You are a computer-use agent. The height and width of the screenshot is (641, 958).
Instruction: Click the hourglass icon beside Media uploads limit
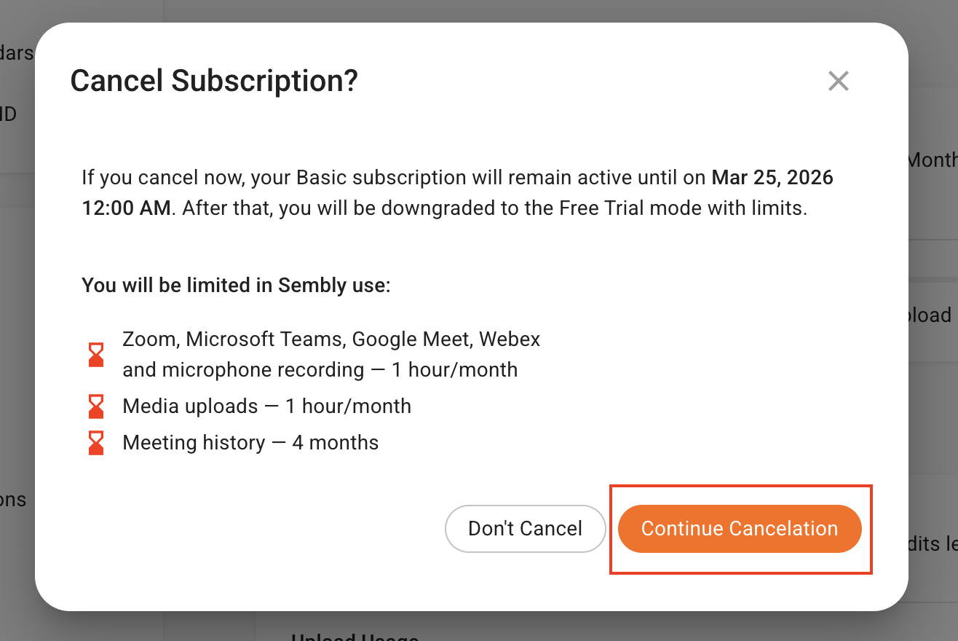tap(95, 406)
